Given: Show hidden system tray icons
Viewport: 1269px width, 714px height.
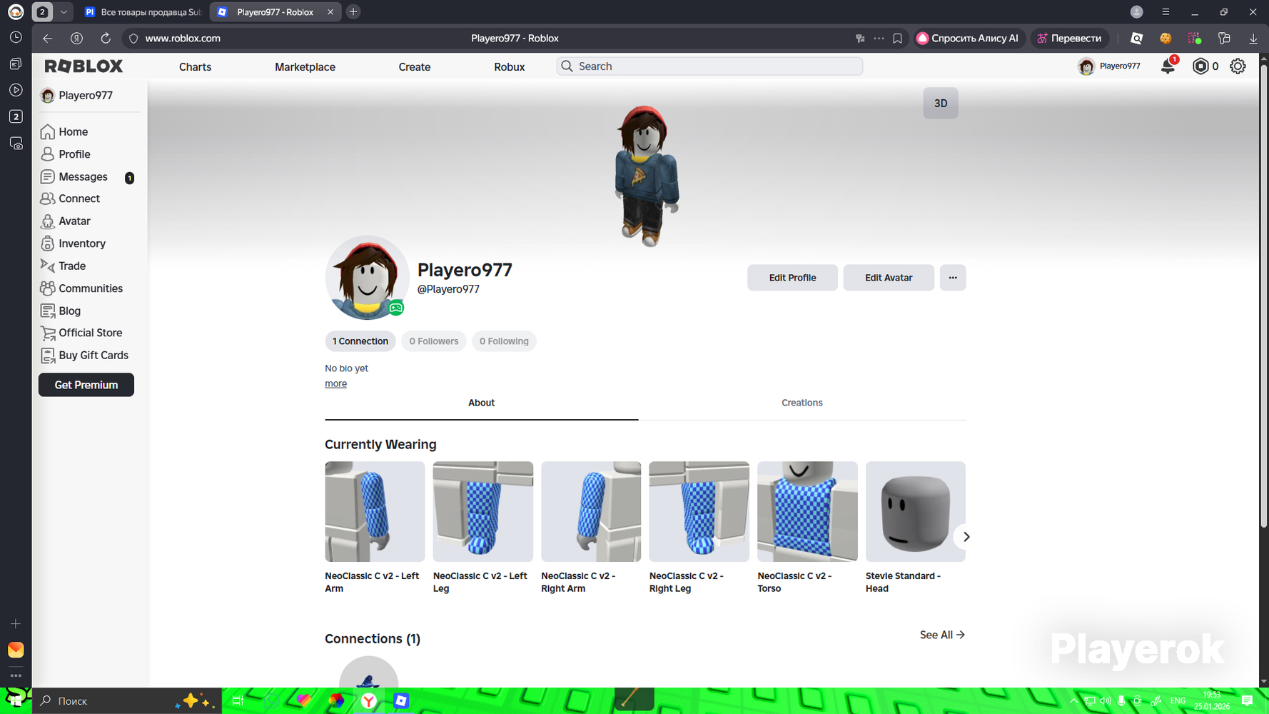Looking at the screenshot, I should pos(1073,701).
